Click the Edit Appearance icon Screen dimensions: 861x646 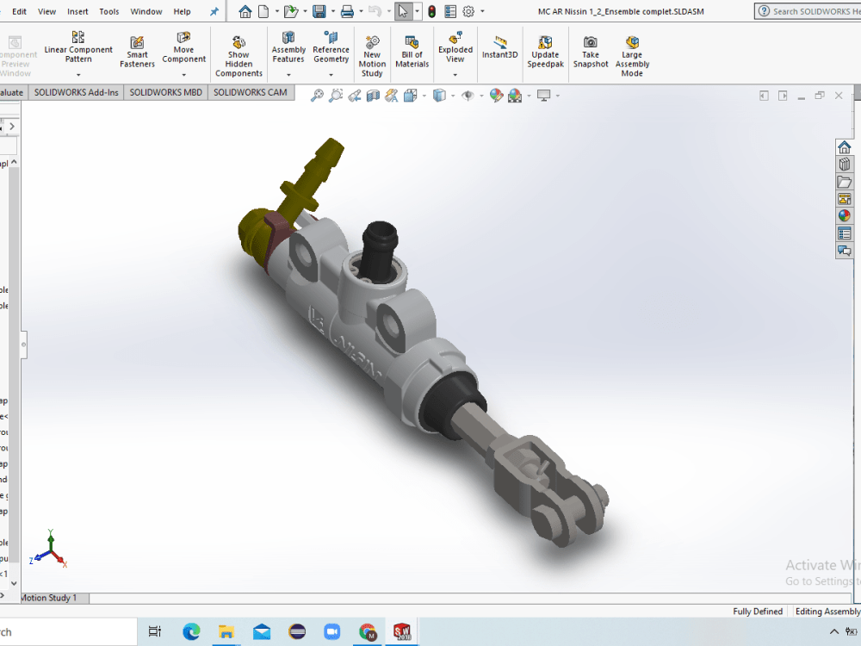497,96
